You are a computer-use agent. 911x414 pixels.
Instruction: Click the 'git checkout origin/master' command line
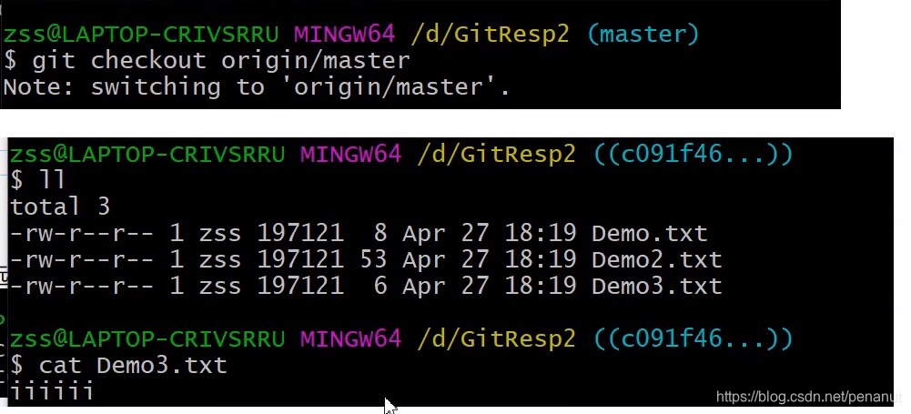(x=207, y=60)
